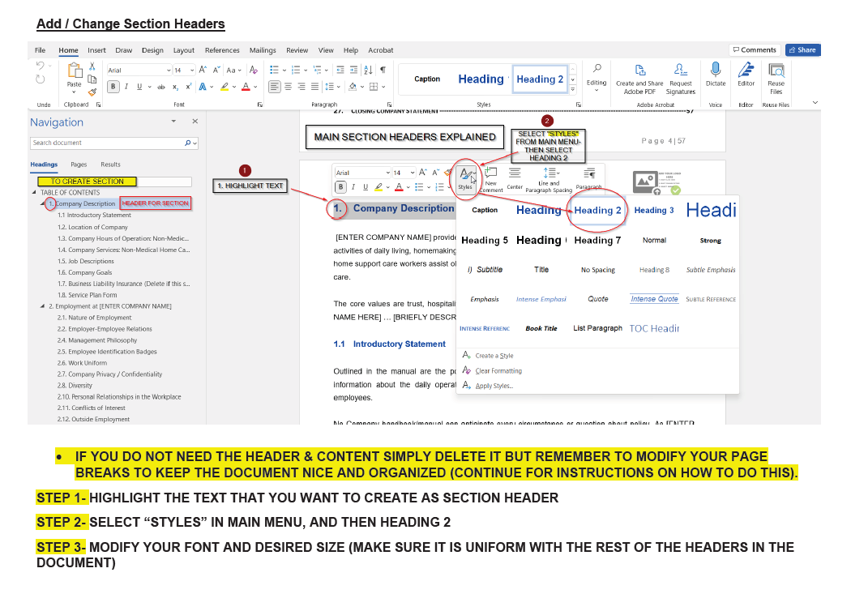Open the ribbon font size dropdown

pos(192,71)
